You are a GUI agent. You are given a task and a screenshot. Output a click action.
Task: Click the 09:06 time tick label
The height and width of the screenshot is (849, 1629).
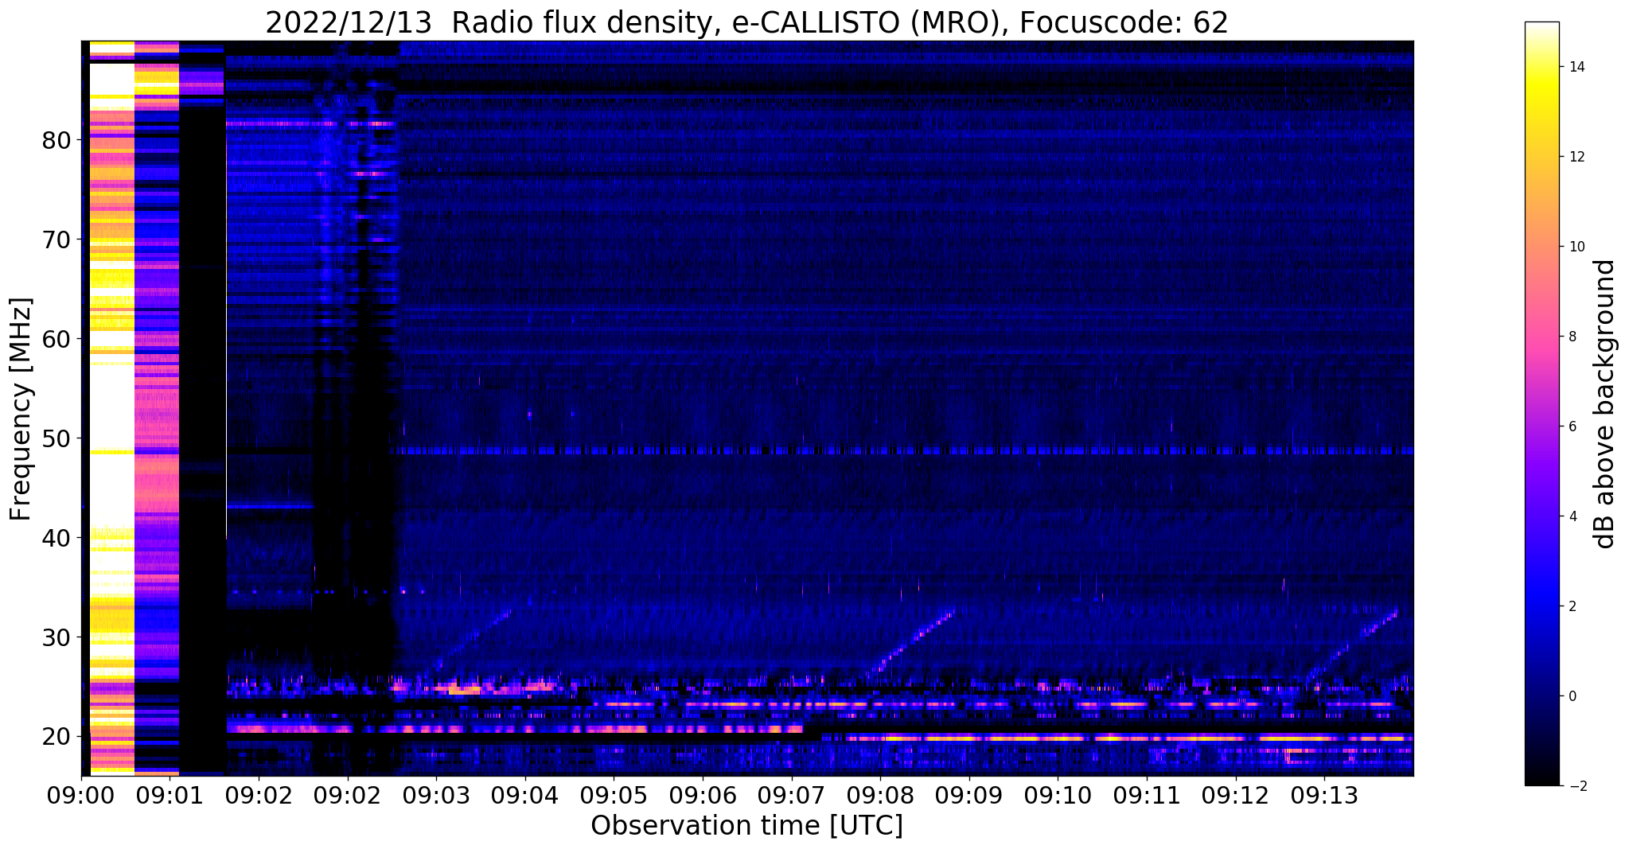(x=702, y=796)
